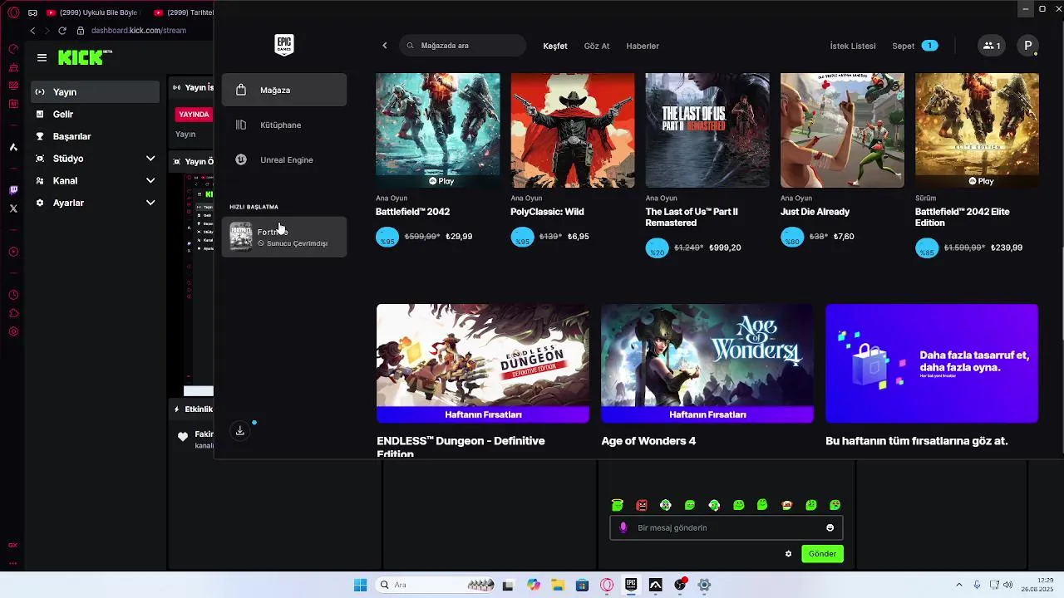
Task: Open Opera sidebar settings gear
Action: pos(13,331)
